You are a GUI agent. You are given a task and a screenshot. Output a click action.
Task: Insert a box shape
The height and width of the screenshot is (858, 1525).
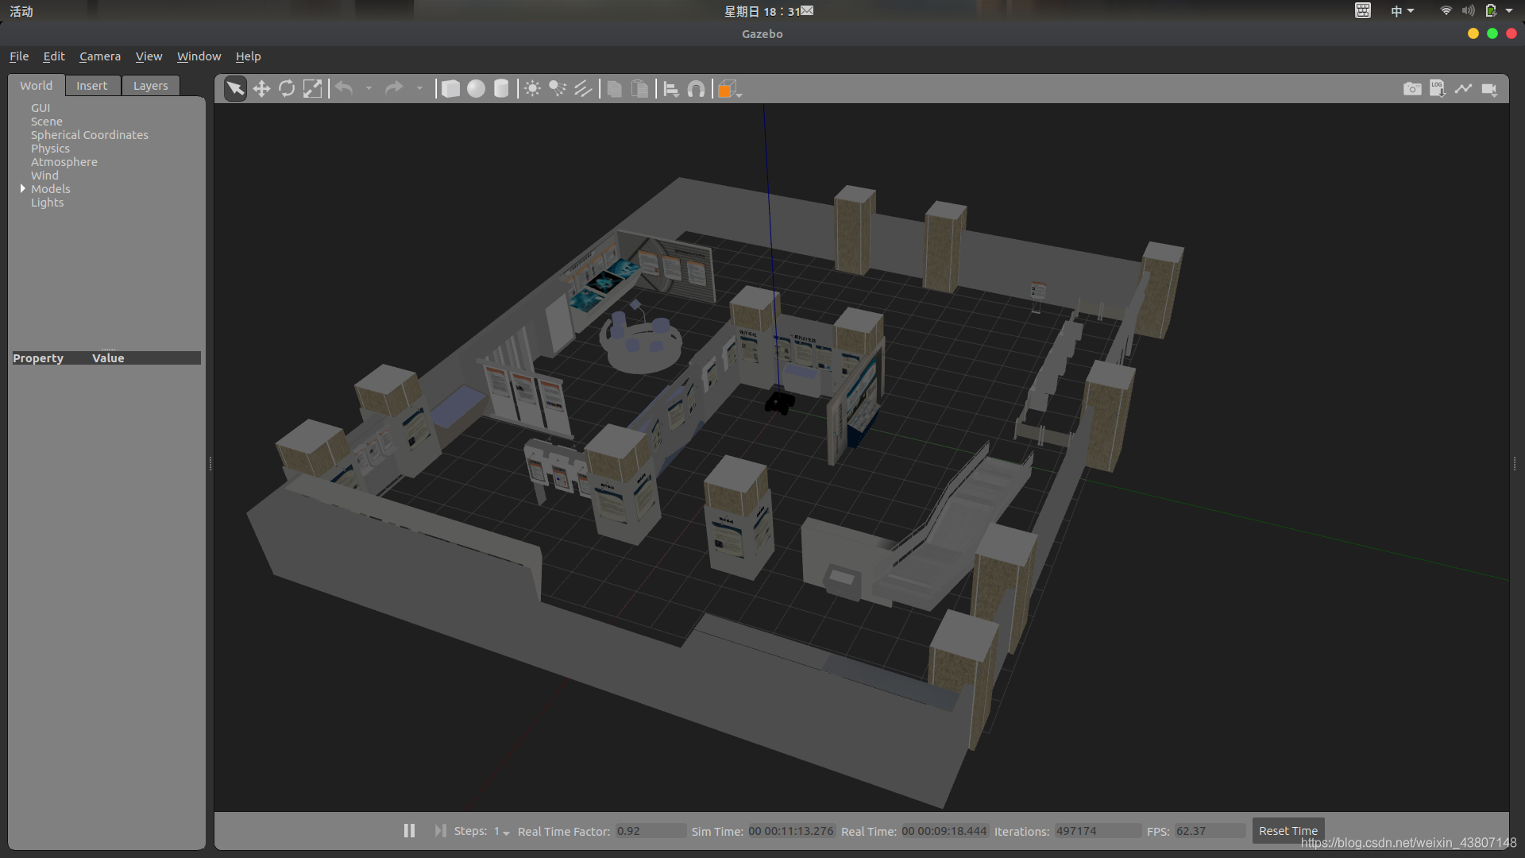click(x=450, y=89)
